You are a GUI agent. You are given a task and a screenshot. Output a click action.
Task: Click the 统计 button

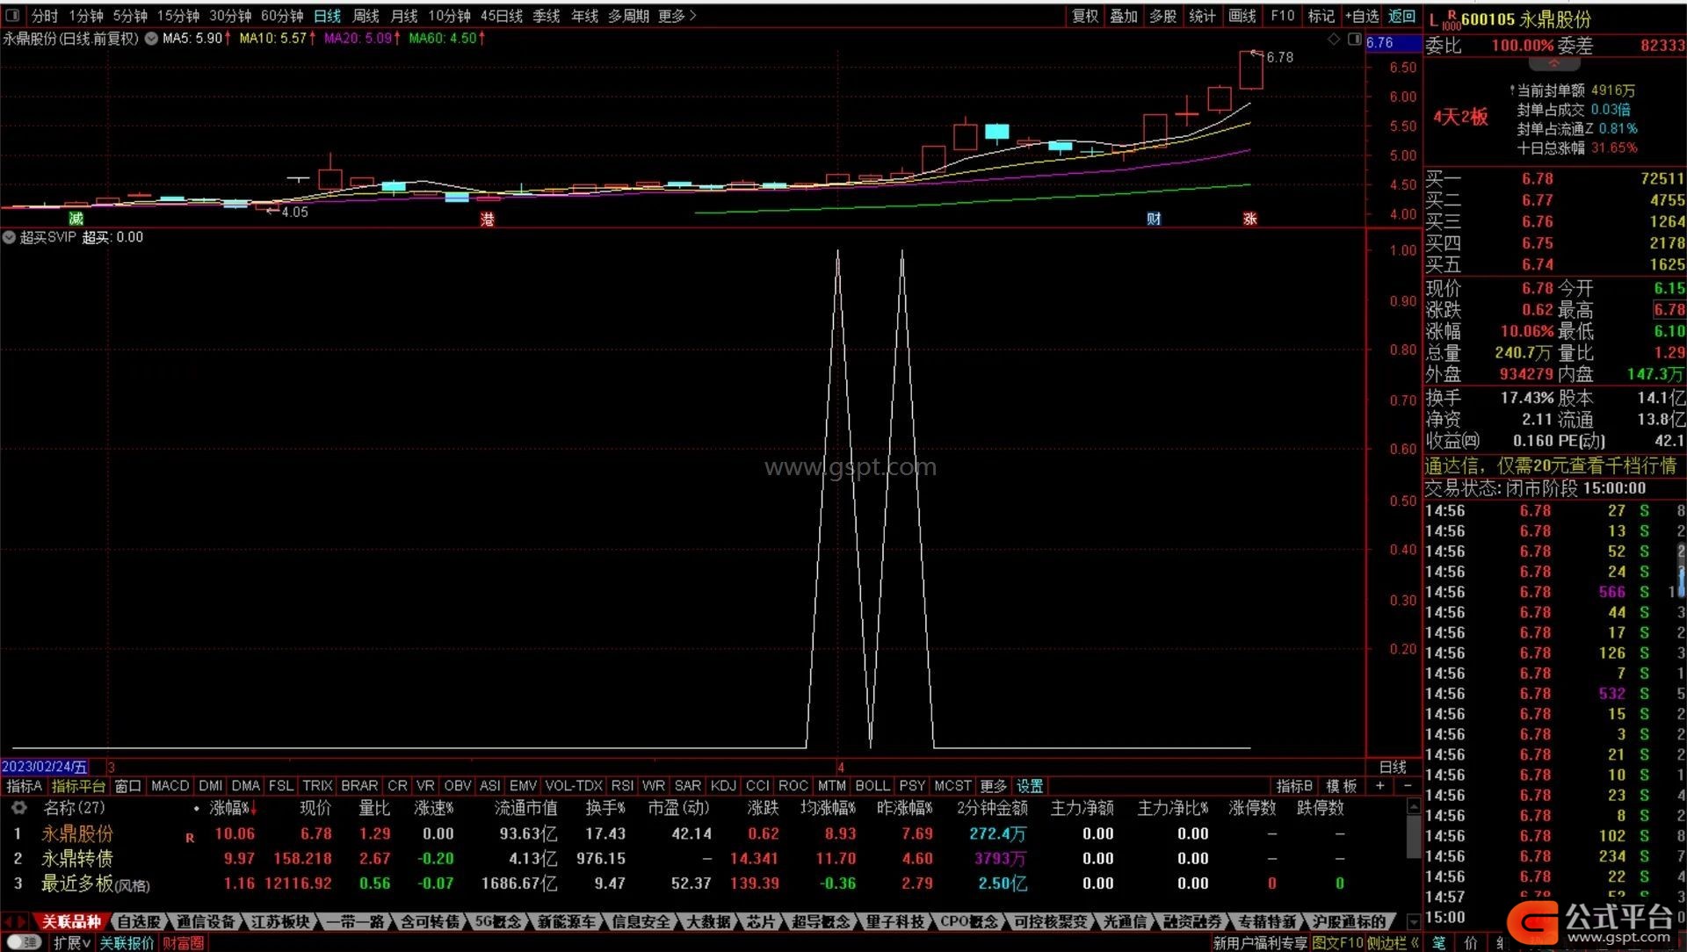[x=1202, y=16]
